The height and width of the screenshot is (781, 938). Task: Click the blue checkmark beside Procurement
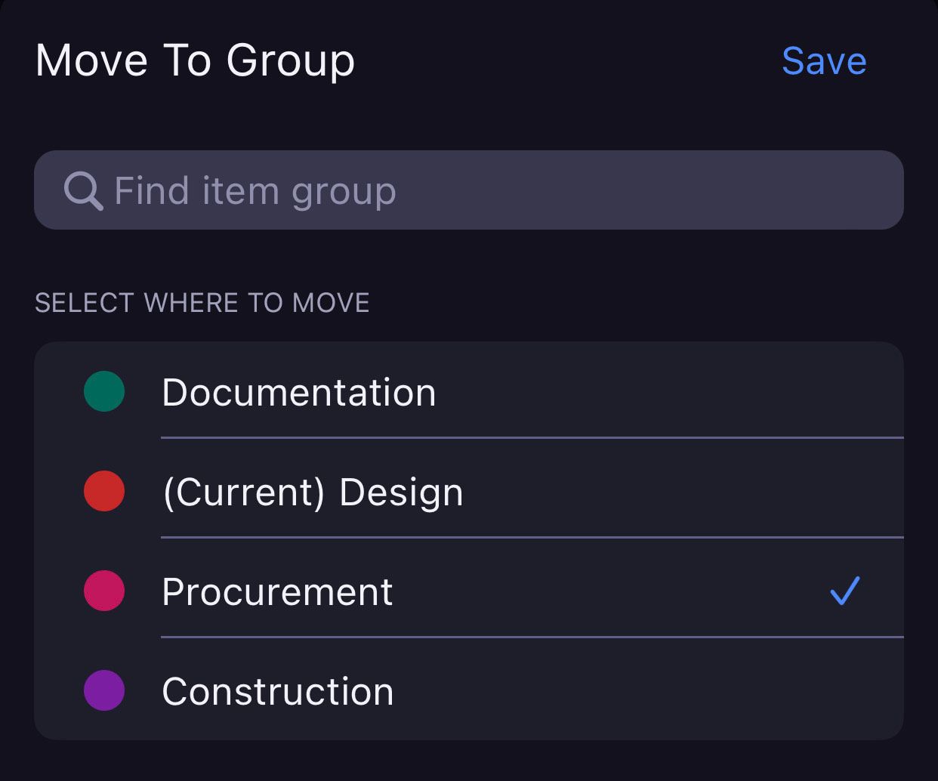pyautogui.click(x=844, y=591)
